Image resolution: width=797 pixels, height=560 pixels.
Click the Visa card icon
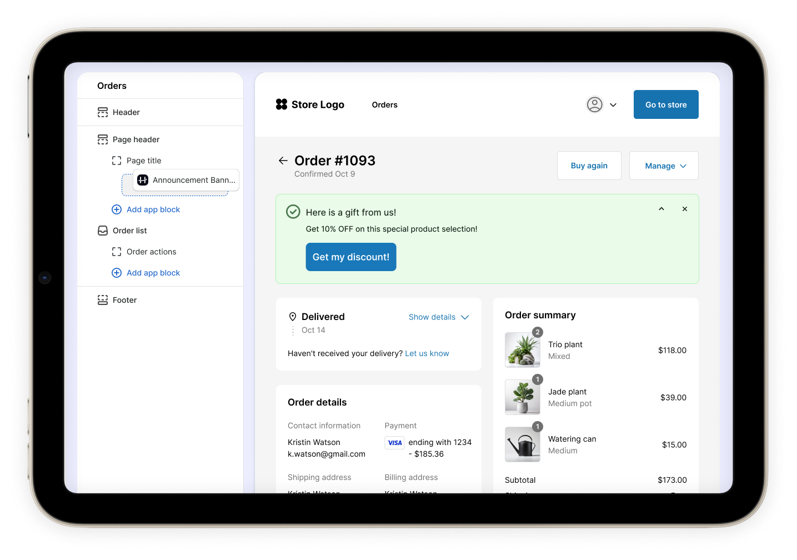click(x=395, y=443)
